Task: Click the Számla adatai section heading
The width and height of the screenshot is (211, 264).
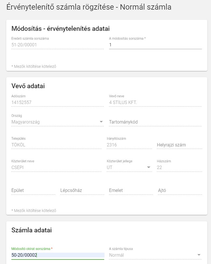Action: point(31,230)
